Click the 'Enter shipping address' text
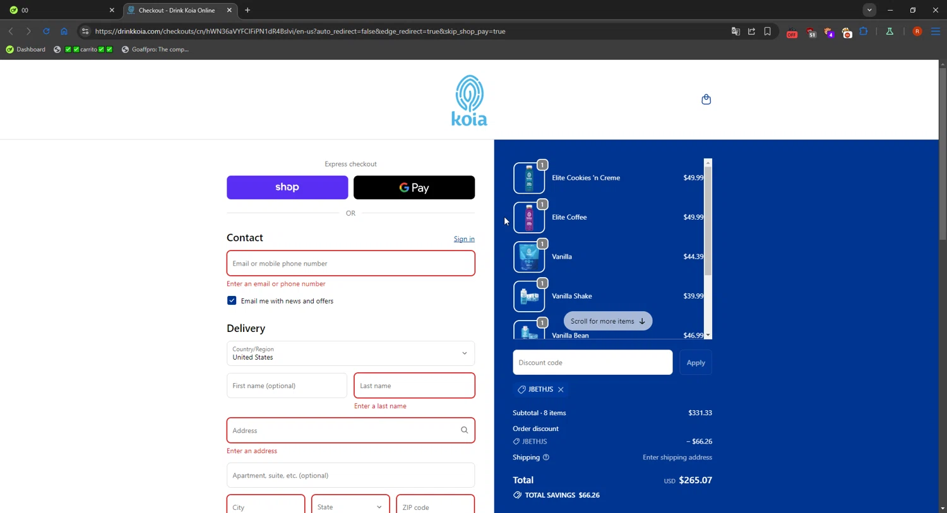Viewport: 947px width, 513px height. pyautogui.click(x=677, y=457)
